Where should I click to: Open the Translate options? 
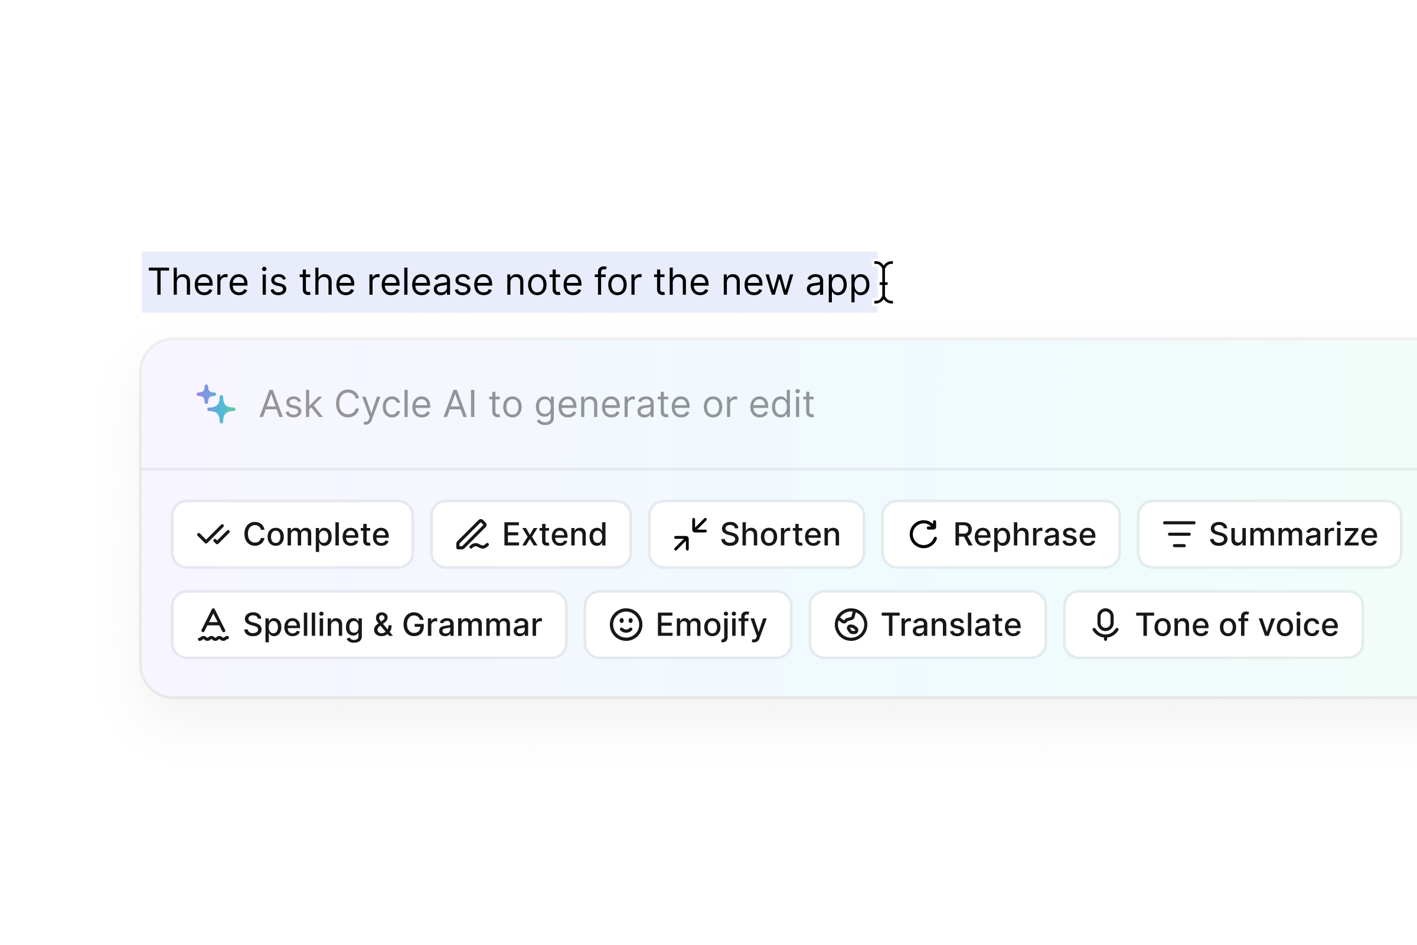(x=928, y=624)
